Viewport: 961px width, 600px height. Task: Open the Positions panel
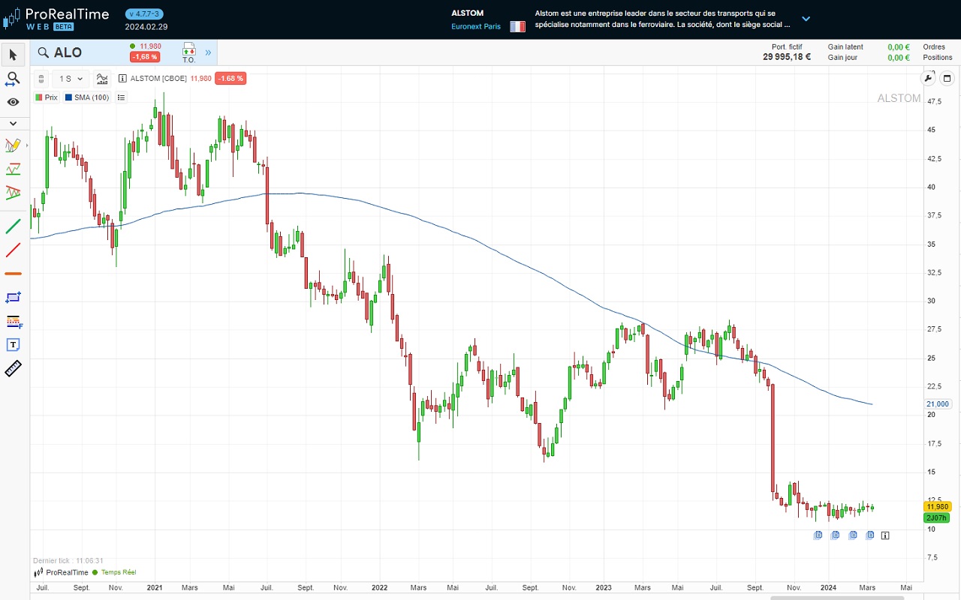938,57
